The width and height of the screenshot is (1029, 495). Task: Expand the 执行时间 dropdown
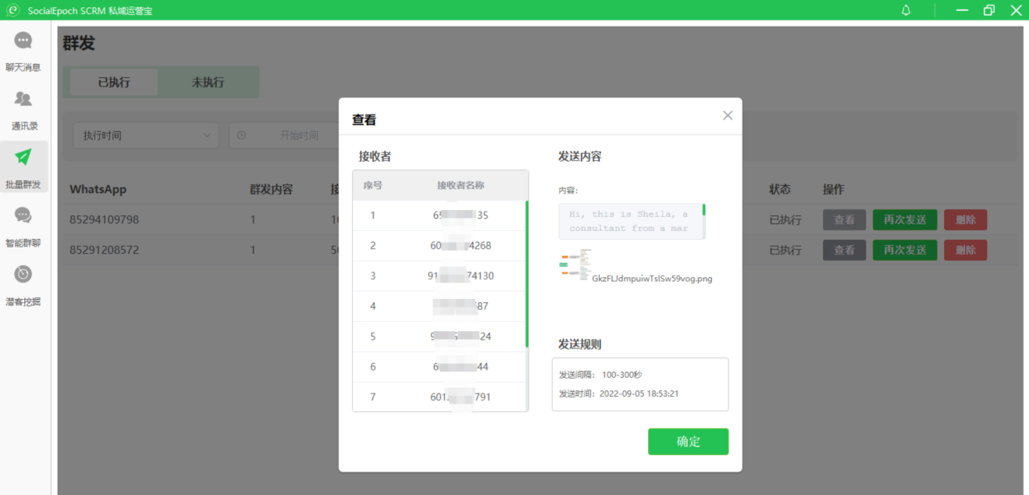[145, 135]
